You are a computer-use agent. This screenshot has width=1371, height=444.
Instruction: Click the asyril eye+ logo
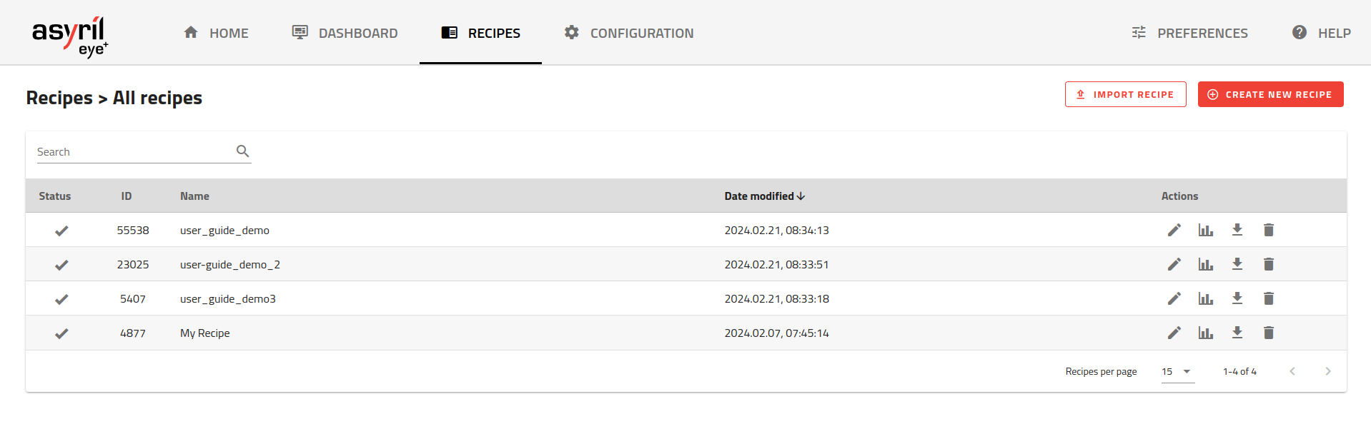coord(70,36)
